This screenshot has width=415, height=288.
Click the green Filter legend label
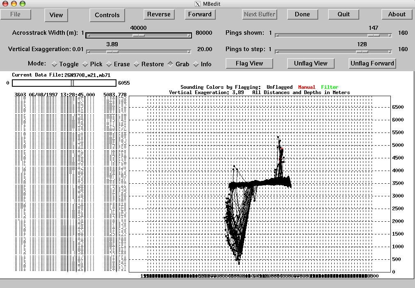coord(330,87)
